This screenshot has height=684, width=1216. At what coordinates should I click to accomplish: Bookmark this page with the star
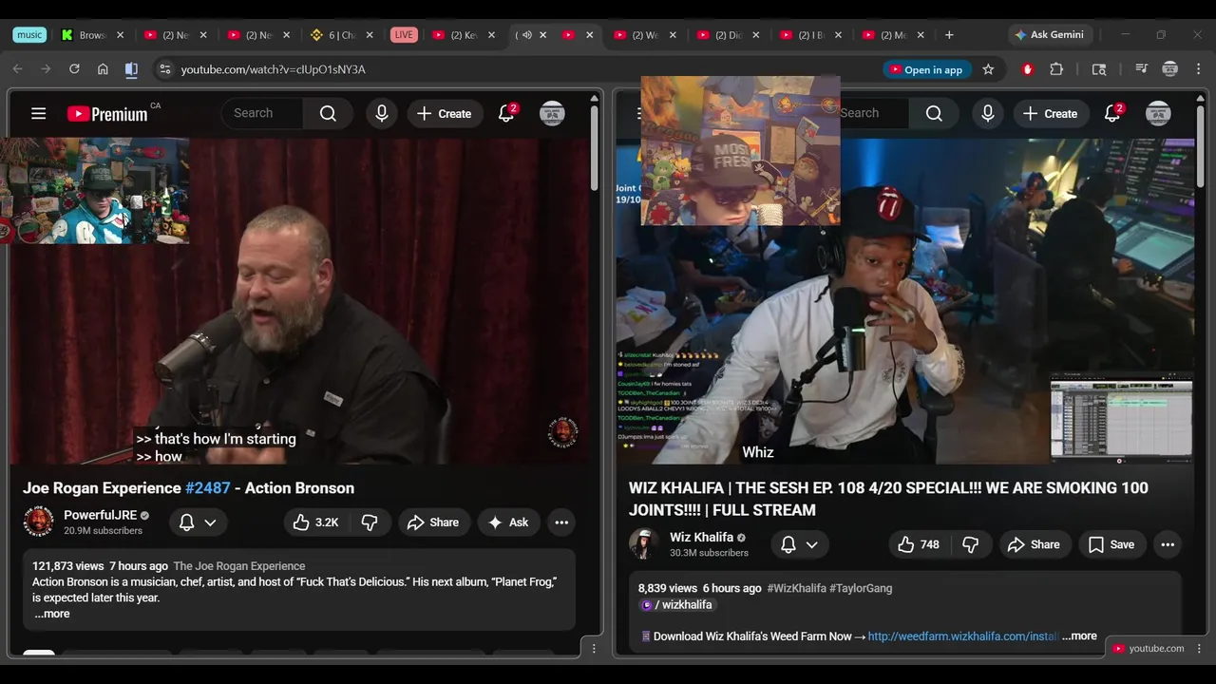coord(988,69)
